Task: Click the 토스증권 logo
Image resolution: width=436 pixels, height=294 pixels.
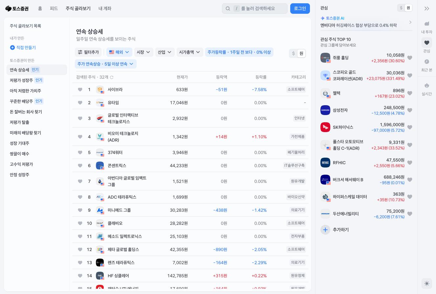Action: [17, 9]
